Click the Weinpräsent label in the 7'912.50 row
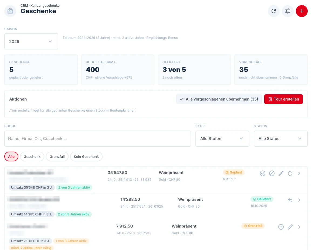 pos(184,226)
